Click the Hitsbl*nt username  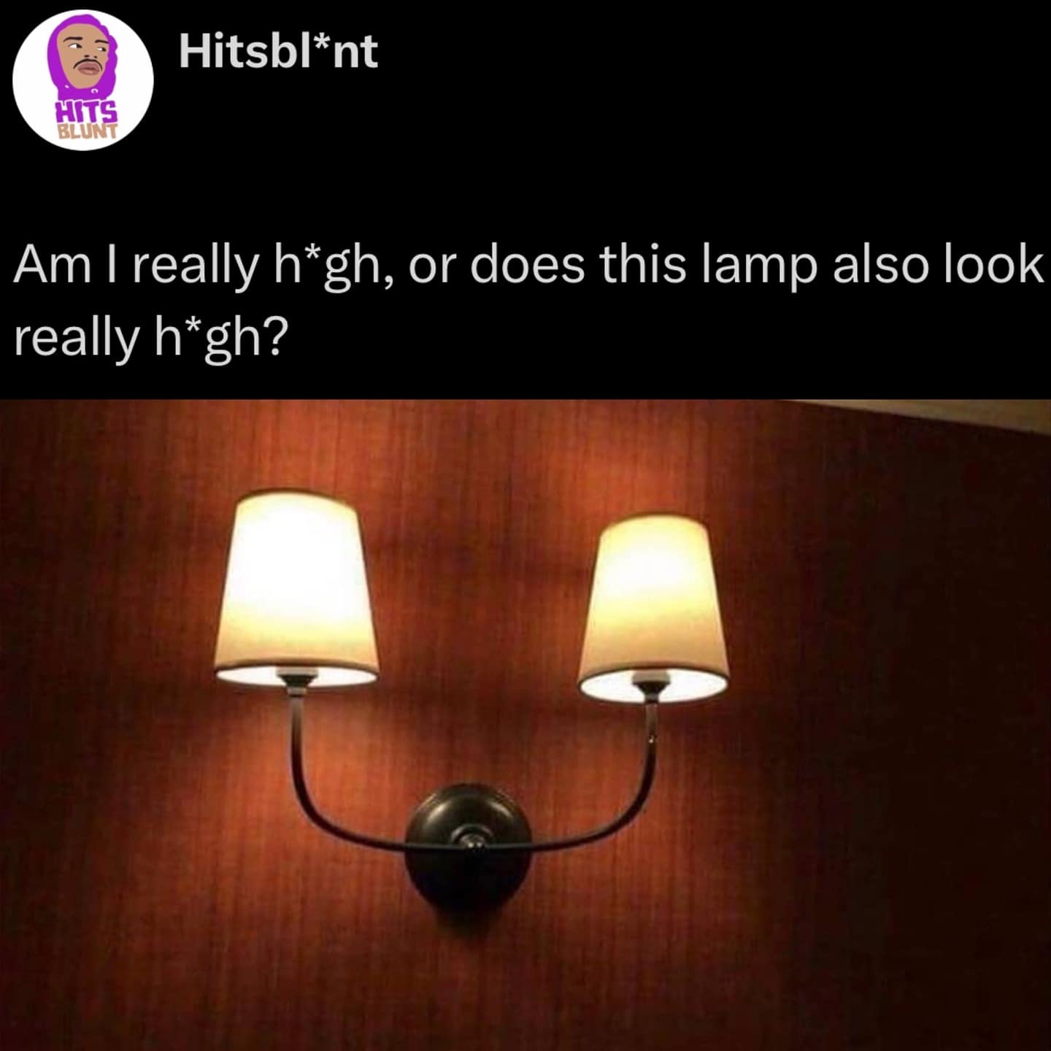click(x=278, y=51)
